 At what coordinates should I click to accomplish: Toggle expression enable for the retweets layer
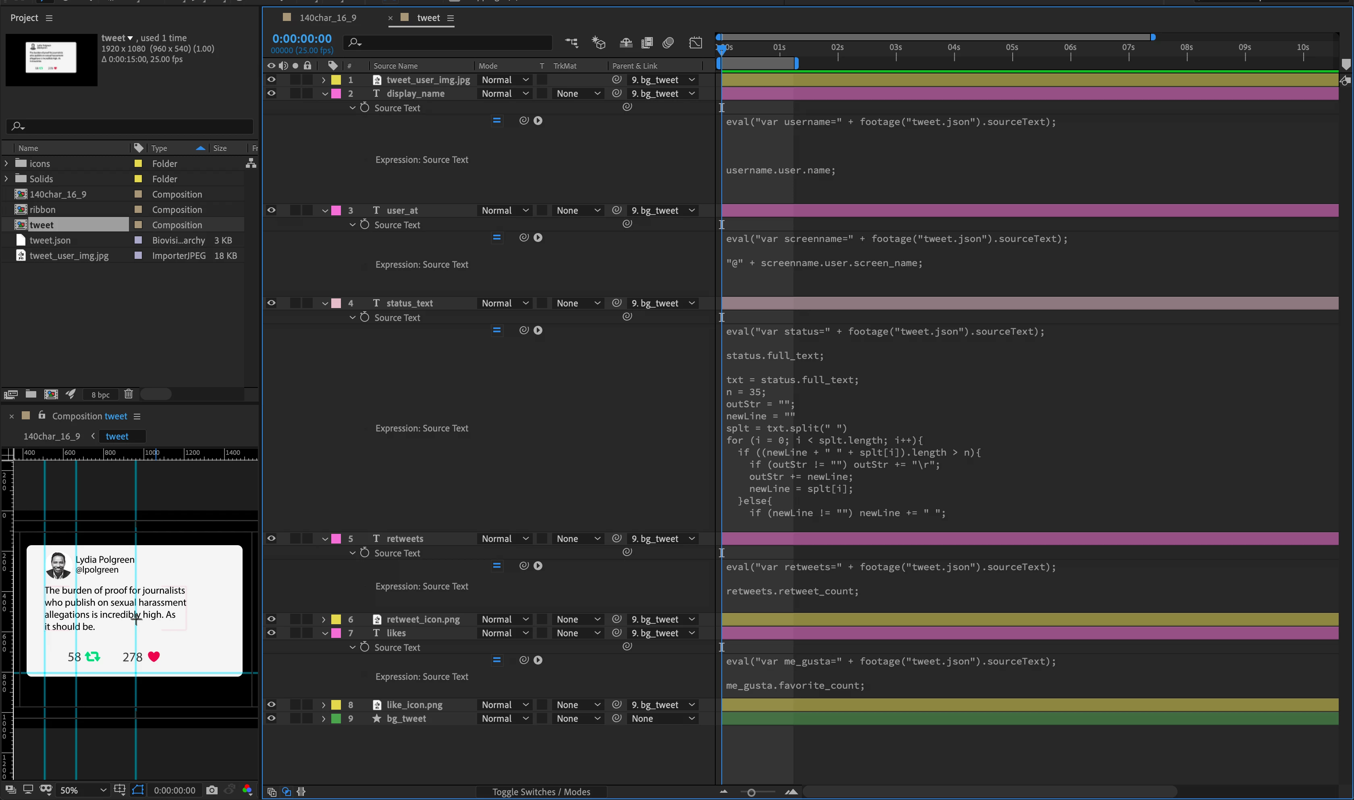[x=496, y=565]
